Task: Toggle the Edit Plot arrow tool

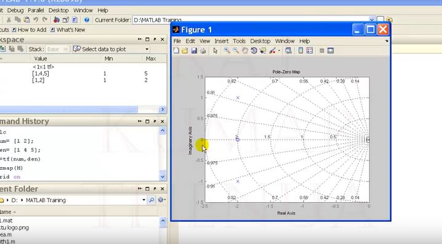Action: tap(215, 50)
